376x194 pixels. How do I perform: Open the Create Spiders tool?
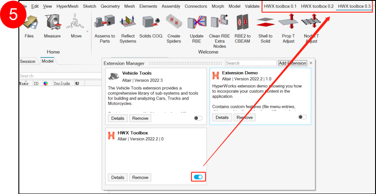pos(174,22)
